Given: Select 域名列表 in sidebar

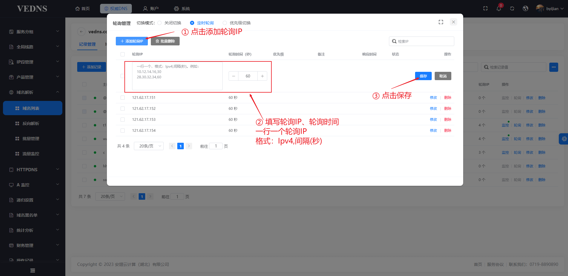Looking at the screenshot, I should (33, 108).
